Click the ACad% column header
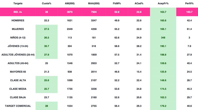Screen dimensions: 198x110 (x=139, y=4)
